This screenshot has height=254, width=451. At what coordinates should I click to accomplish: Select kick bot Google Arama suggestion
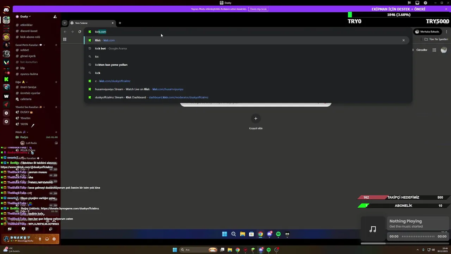[x=248, y=48]
